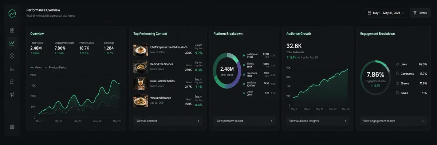Toggle the Previous Period legend item
The image size is (437, 145).
pyautogui.click(x=55, y=67)
